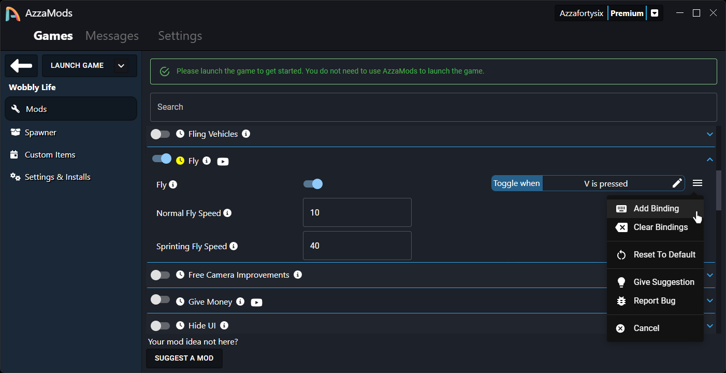Collapse the Fly mod section

click(709, 160)
